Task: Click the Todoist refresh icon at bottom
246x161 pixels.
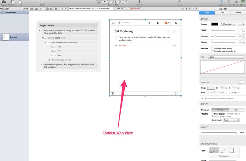Action: (x=176, y=93)
